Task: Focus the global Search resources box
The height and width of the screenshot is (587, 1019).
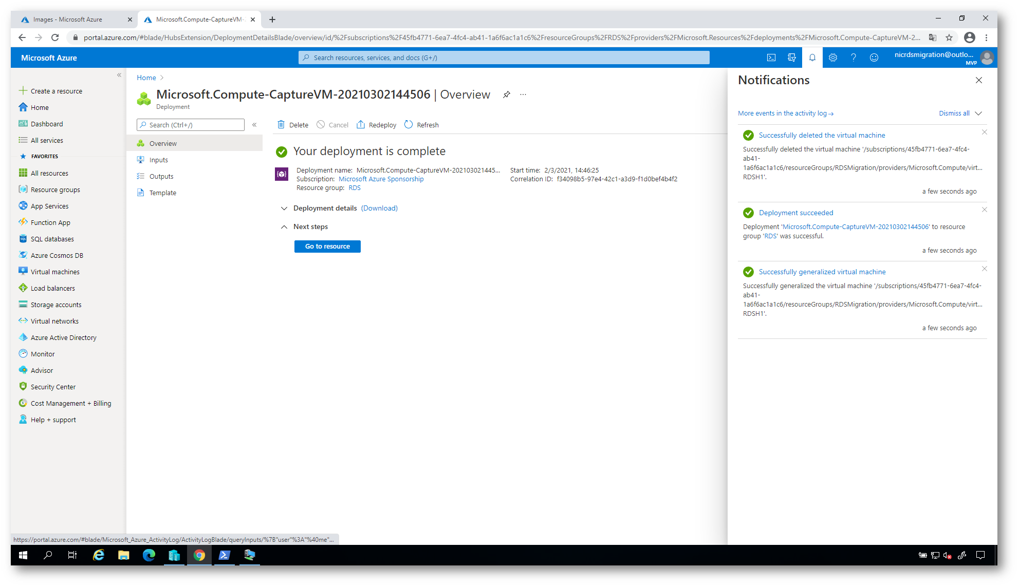Action: click(504, 58)
